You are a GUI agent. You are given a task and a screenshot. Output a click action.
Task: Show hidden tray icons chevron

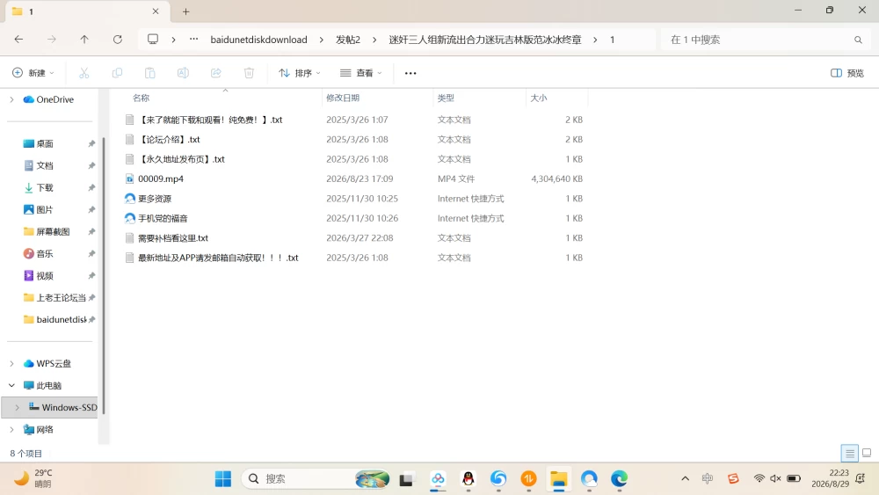tap(685, 478)
